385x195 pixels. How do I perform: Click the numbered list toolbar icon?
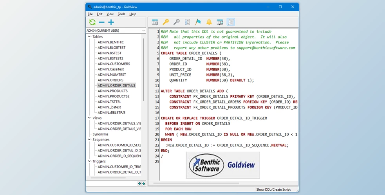pyautogui.click(x=187, y=22)
